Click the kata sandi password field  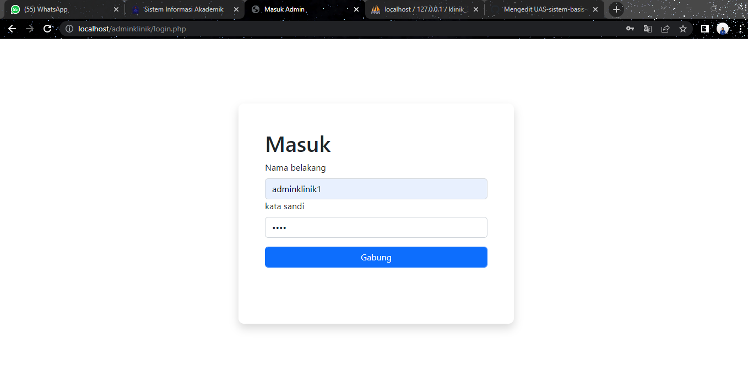click(376, 227)
